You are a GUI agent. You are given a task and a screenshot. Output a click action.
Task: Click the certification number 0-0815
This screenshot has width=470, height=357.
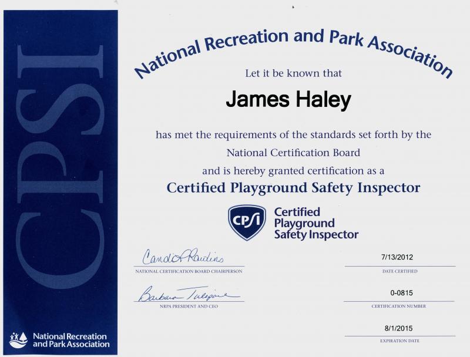tap(401, 292)
